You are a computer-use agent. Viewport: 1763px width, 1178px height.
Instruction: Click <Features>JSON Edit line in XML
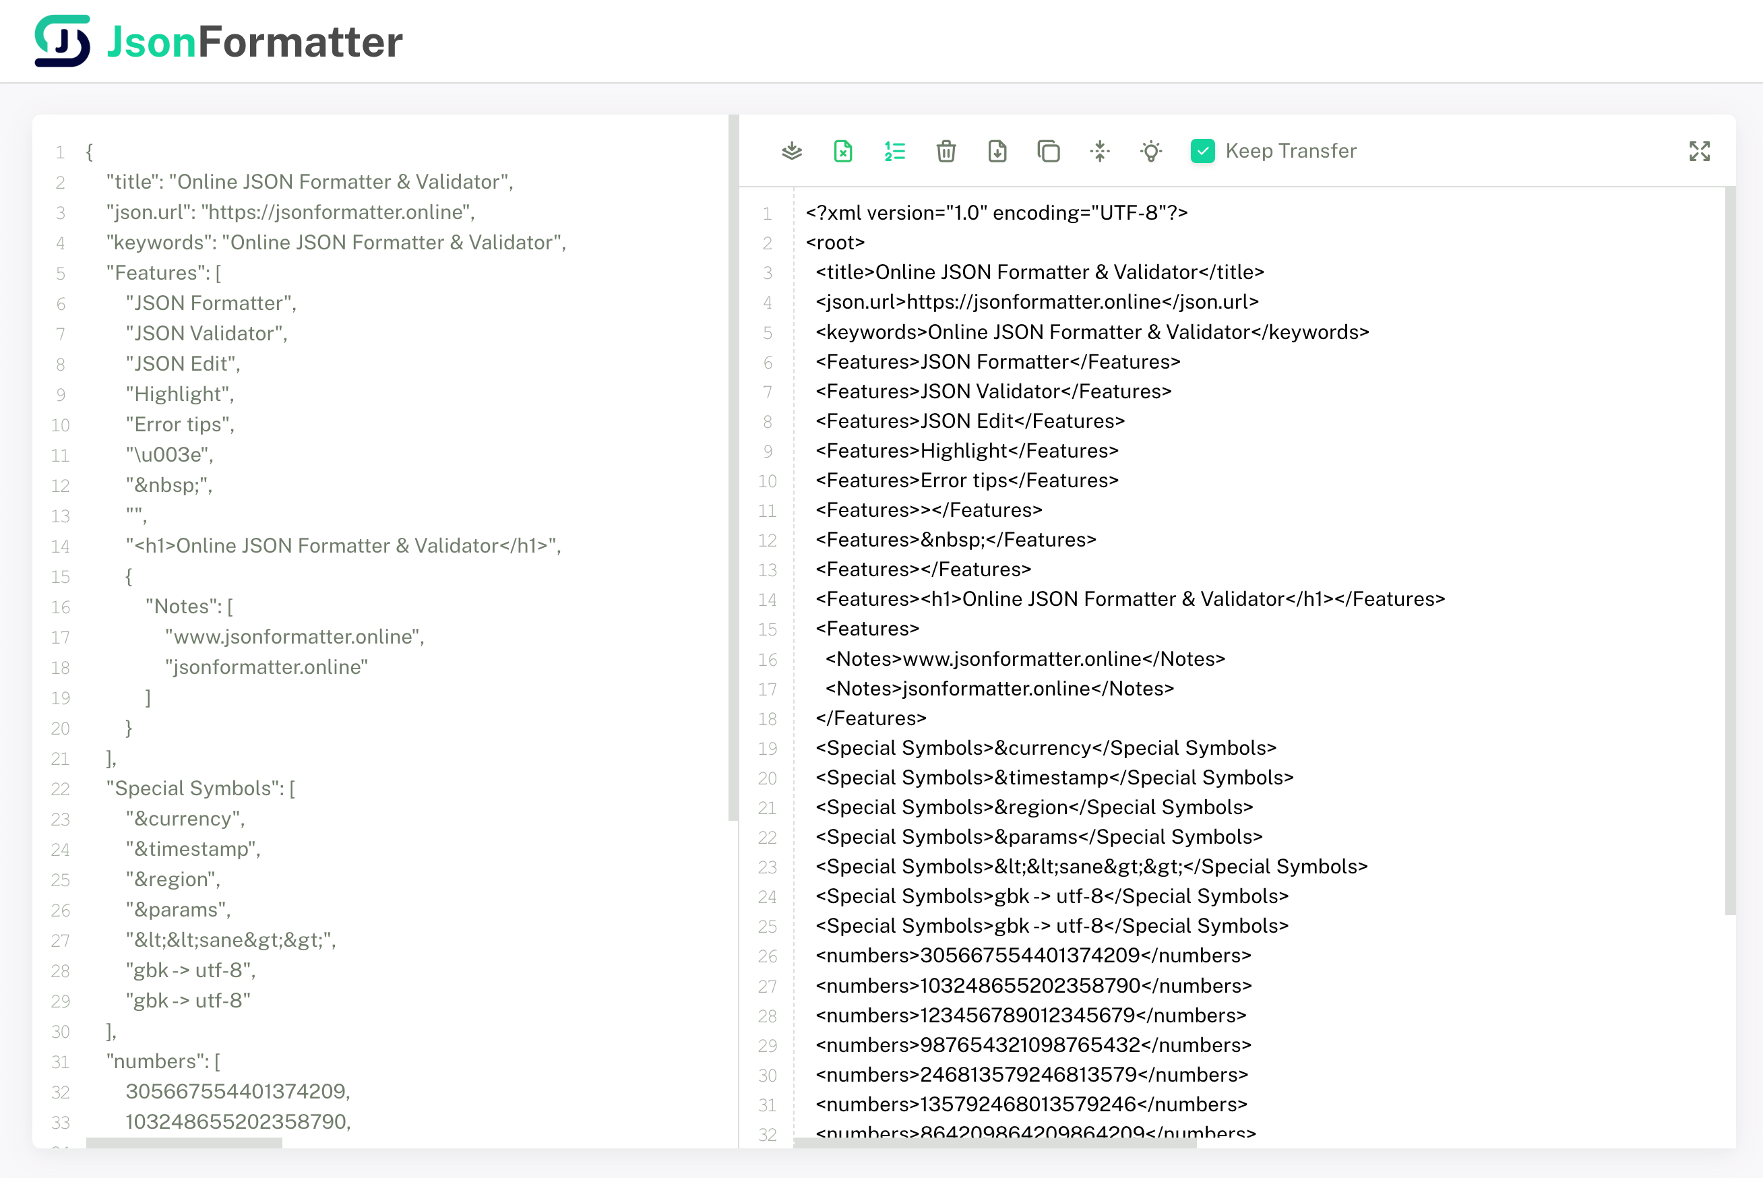(970, 421)
